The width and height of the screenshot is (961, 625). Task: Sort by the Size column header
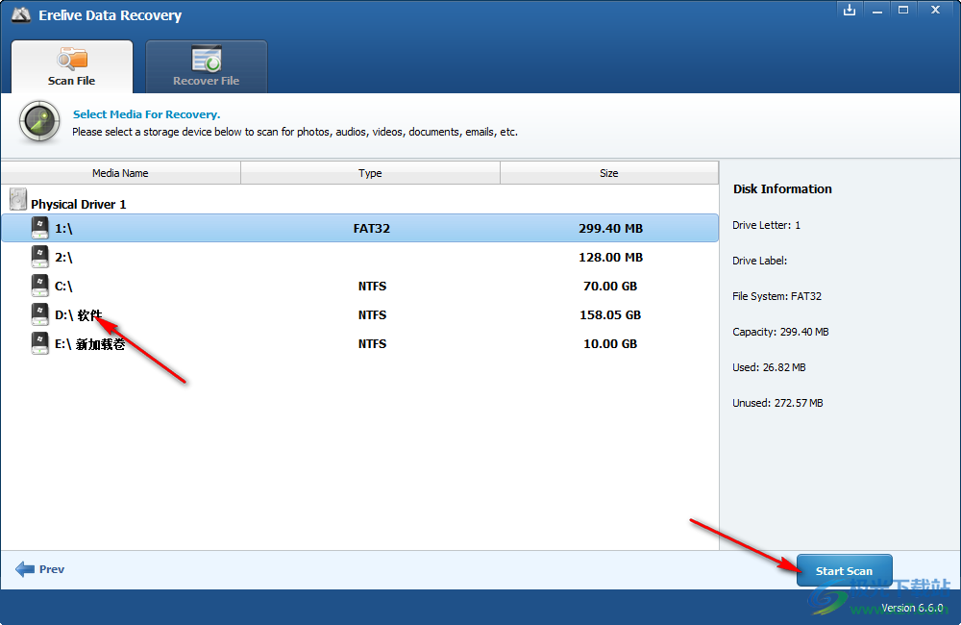[609, 173]
